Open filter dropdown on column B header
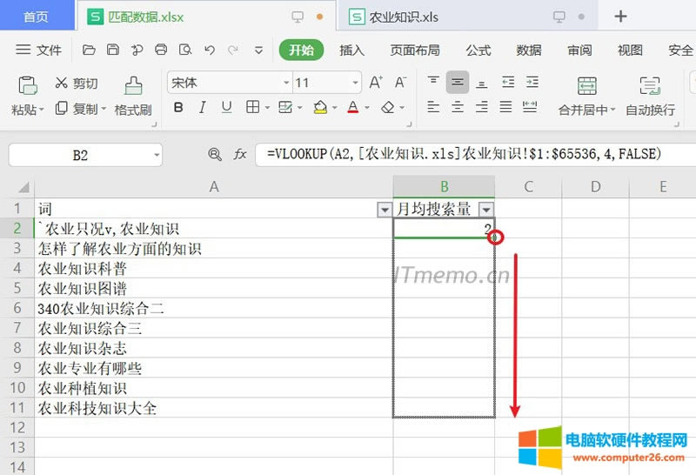Image resolution: width=696 pixels, height=475 pixels. pos(485,209)
